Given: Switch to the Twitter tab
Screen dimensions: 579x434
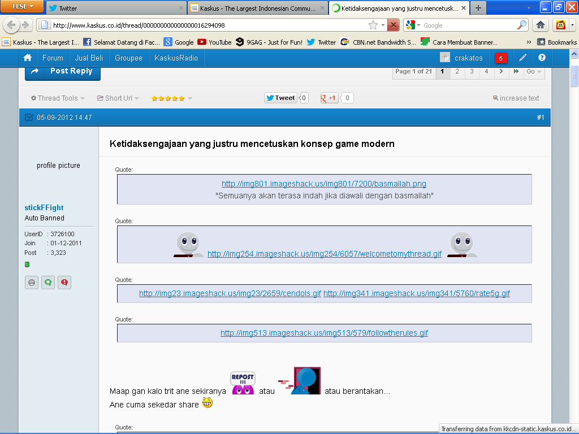Looking at the screenshot, I should (115, 8).
